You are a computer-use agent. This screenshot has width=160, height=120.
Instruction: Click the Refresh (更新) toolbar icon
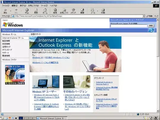coord(36,11)
